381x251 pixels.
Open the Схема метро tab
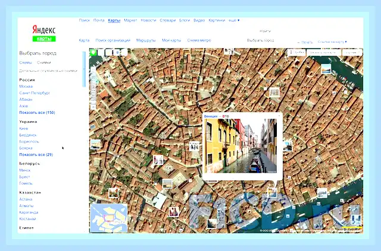click(199, 40)
